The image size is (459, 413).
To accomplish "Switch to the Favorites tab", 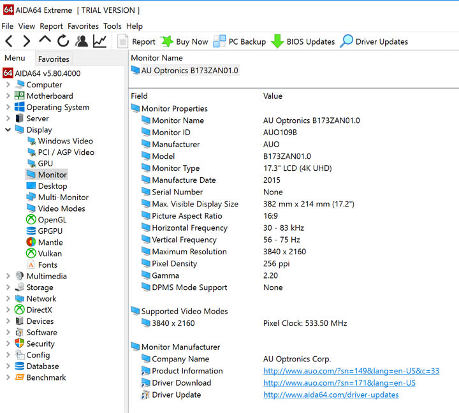I will pos(54,59).
